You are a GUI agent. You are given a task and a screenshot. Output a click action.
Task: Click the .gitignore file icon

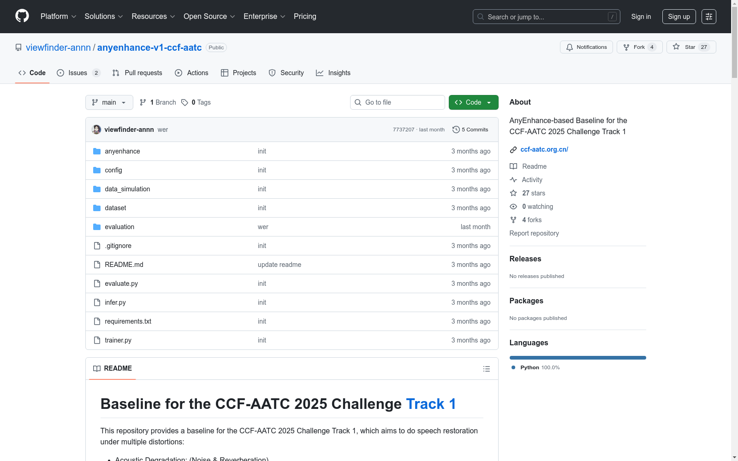coord(97,246)
